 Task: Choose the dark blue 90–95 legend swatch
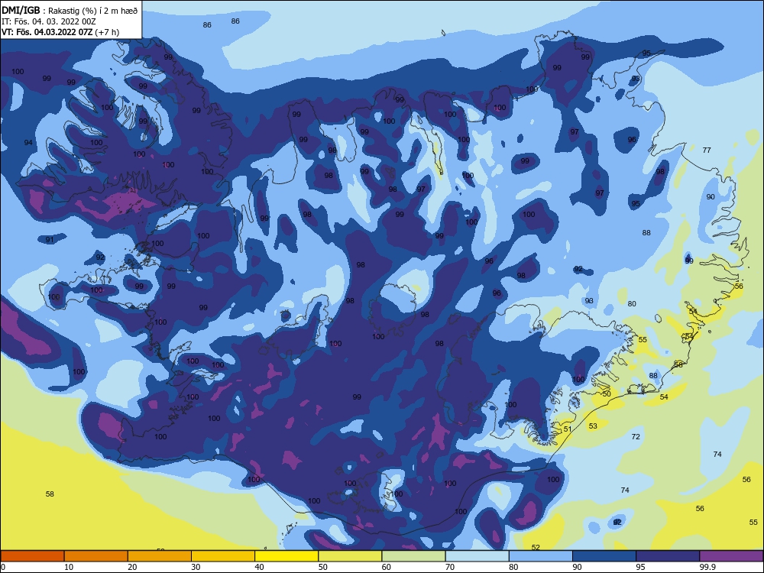point(604,556)
